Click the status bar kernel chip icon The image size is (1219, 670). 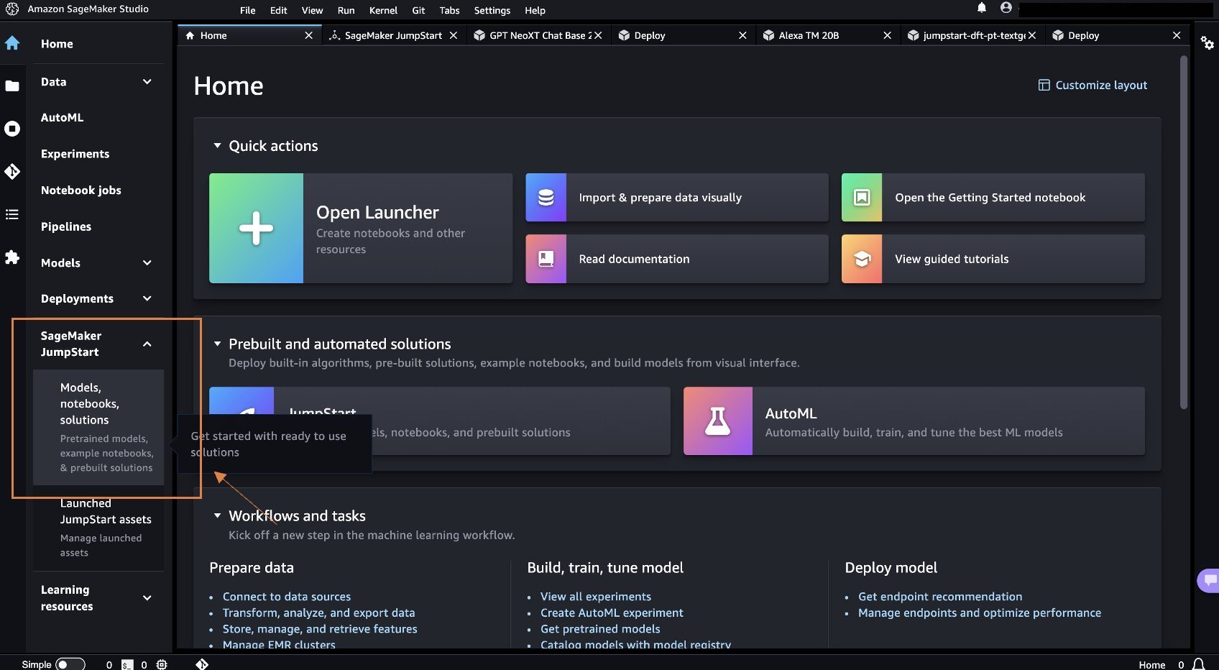click(x=162, y=665)
